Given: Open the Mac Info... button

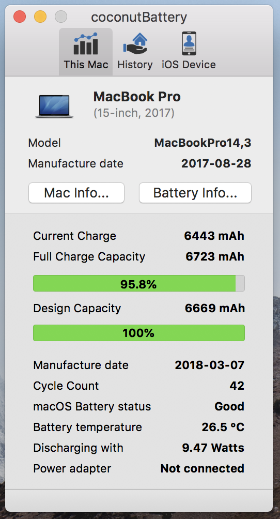Looking at the screenshot, I should click(x=76, y=193).
